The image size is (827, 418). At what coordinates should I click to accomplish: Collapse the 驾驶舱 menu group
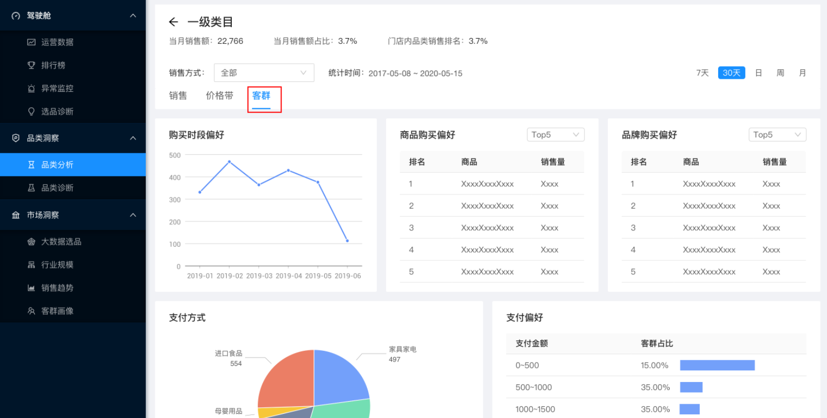coord(133,16)
